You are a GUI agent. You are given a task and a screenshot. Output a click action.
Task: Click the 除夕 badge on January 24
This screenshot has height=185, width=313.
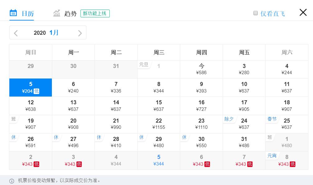click(x=229, y=119)
